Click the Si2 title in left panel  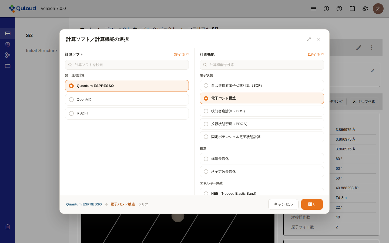29,35
